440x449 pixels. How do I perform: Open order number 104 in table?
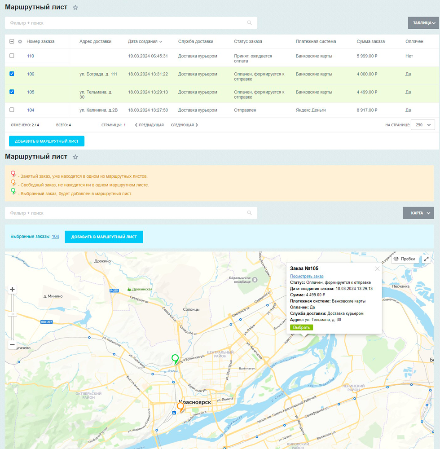coord(31,110)
